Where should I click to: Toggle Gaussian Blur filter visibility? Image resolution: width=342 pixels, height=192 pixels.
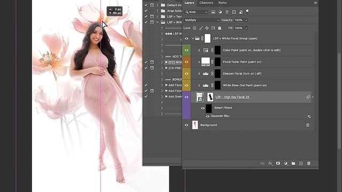[x=207, y=116]
